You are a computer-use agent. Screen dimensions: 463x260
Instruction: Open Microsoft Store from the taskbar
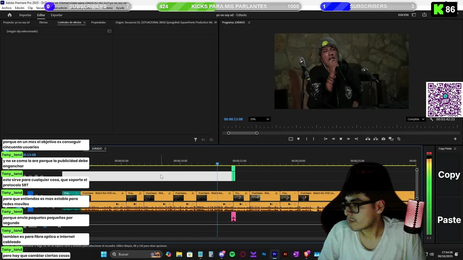pos(190,254)
